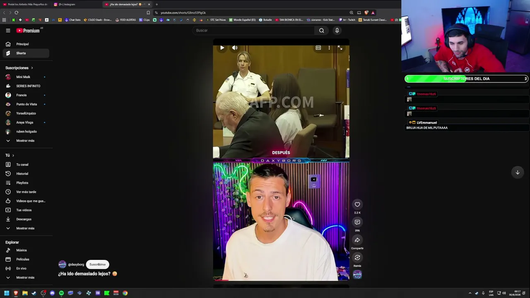Open the Short's sound thumbnail
Screen dimensions: 530x298
click(357, 274)
